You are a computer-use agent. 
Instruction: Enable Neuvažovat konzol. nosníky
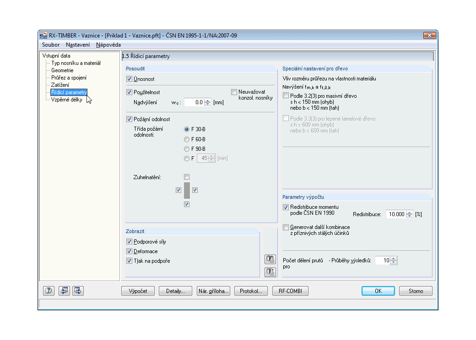(234, 92)
